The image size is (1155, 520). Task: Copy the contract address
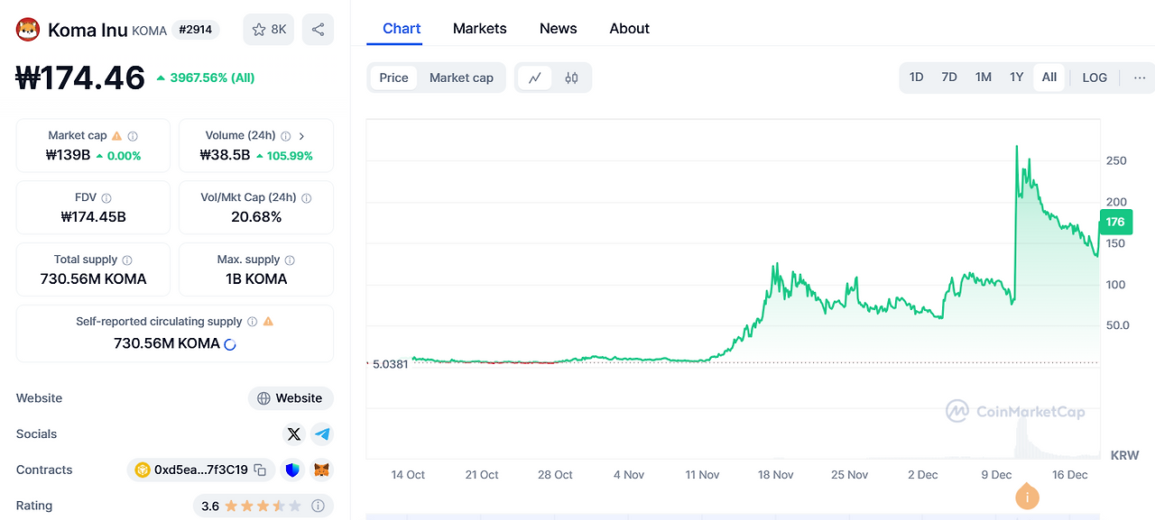260,470
